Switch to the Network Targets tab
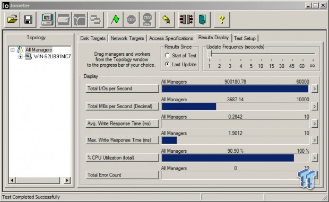Screen dimensions: 329x202 (127, 38)
